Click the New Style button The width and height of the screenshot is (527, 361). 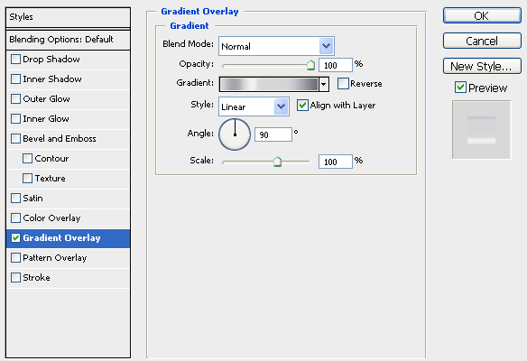coord(482,66)
